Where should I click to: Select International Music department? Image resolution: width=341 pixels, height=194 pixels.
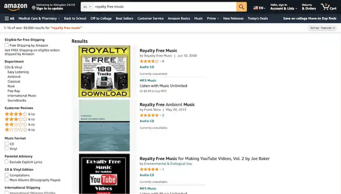pos(22,95)
